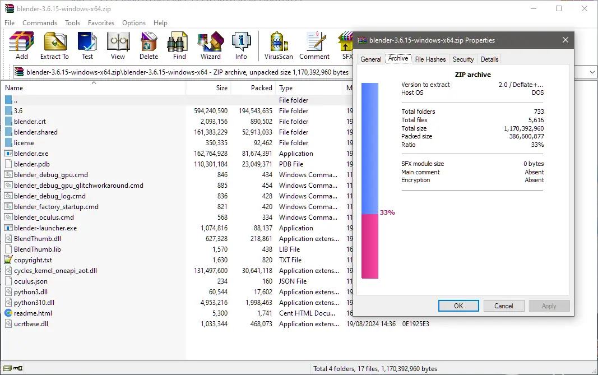Viewport: 598px width, 375px height.
Task: Click the status bar total summary text
Action: (375, 369)
